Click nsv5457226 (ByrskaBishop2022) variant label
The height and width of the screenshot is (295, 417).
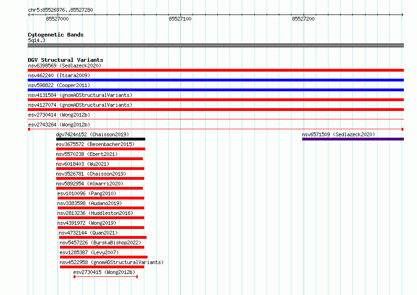[x=100, y=243]
